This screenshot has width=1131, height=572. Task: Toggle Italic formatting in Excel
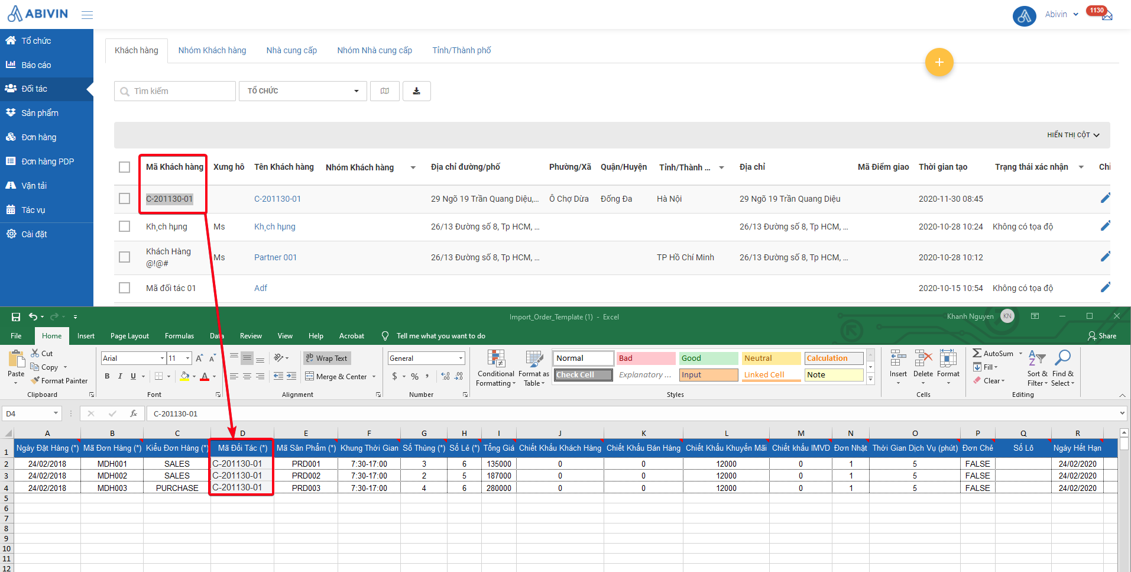pyautogui.click(x=120, y=376)
